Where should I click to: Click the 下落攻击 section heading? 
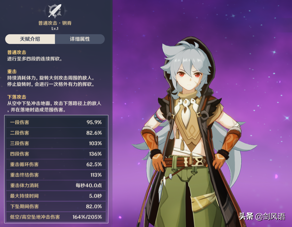(16, 97)
